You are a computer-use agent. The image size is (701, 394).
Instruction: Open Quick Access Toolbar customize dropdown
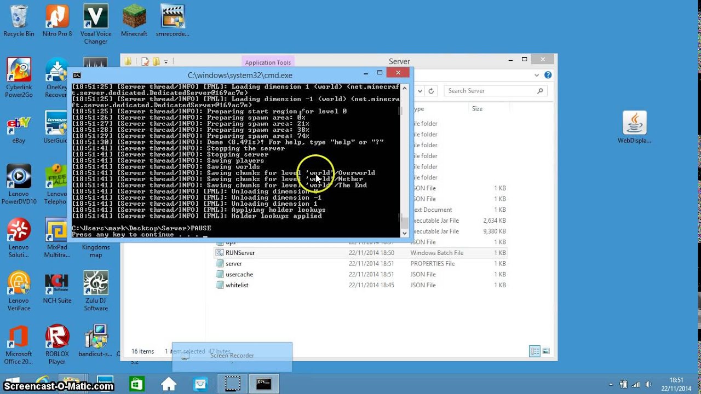click(x=166, y=62)
